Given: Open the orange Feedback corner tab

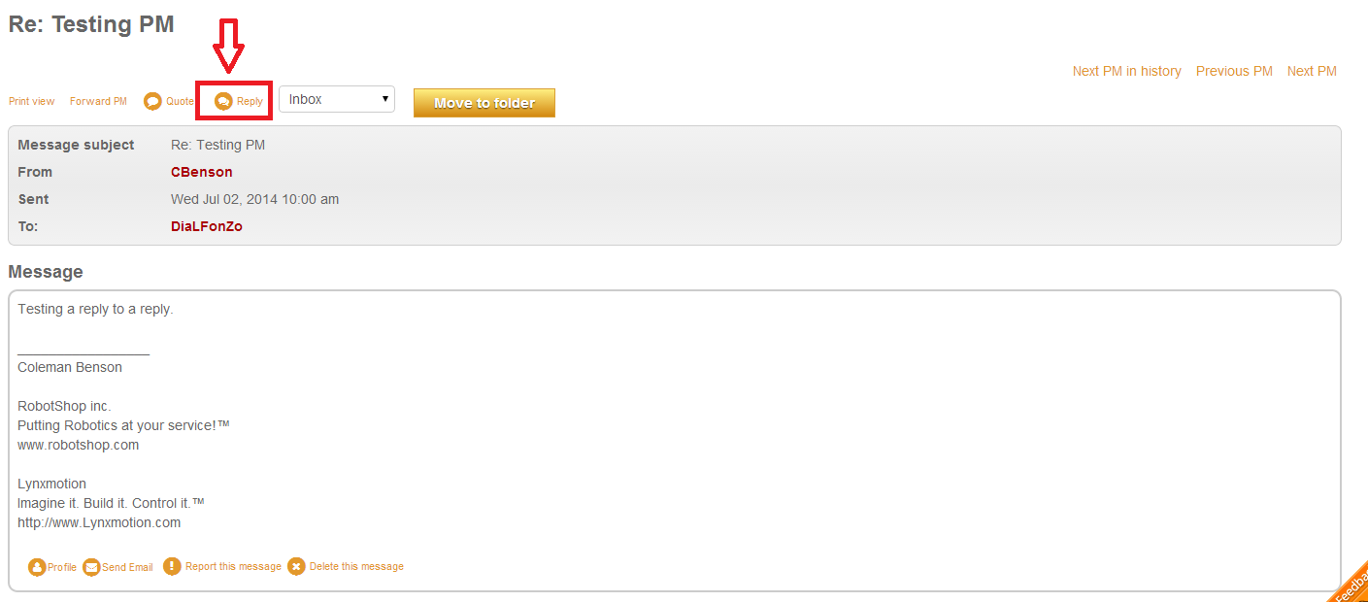Looking at the screenshot, I should [x=1349, y=583].
